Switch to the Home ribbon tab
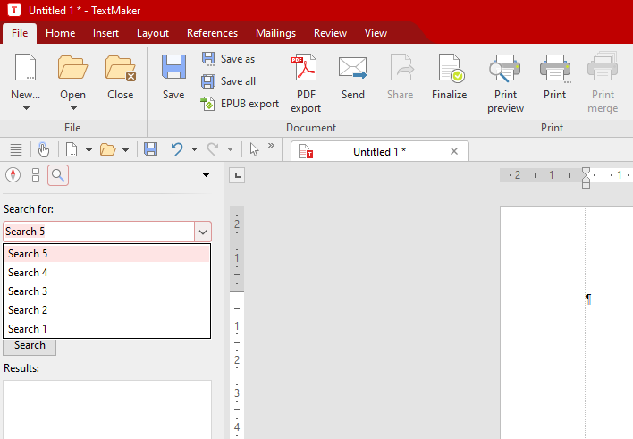This screenshot has height=439, width=633. (61, 33)
